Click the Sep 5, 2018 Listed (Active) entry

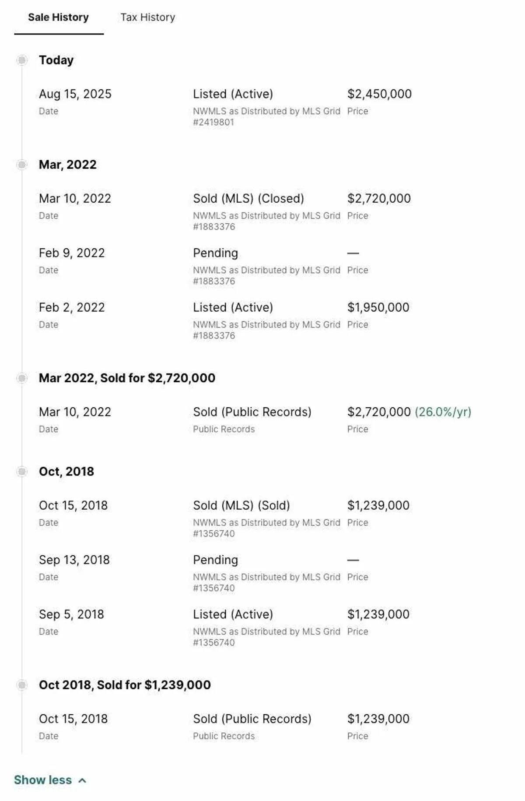(233, 614)
